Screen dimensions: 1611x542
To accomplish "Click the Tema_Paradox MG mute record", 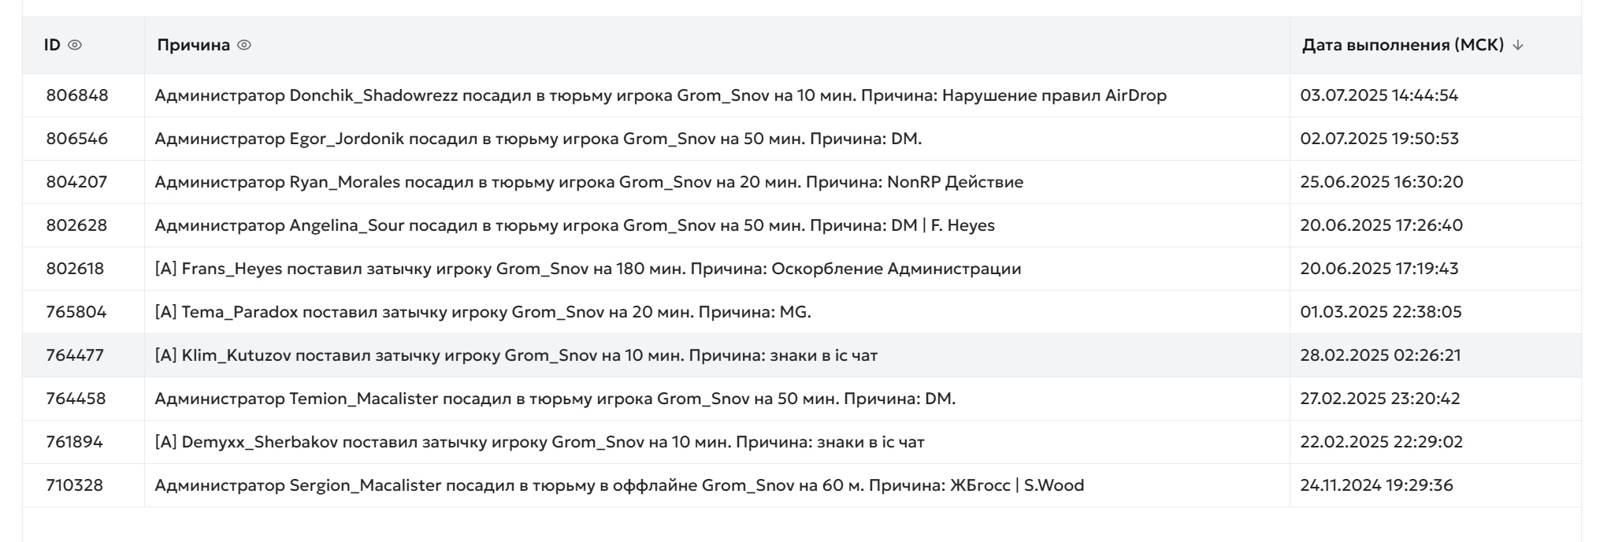I will pyautogui.click(x=482, y=312).
